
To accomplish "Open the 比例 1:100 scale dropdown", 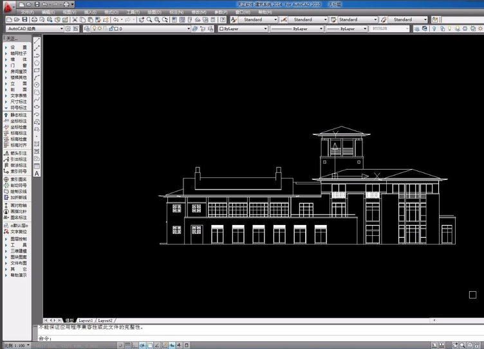I will 17,345.
